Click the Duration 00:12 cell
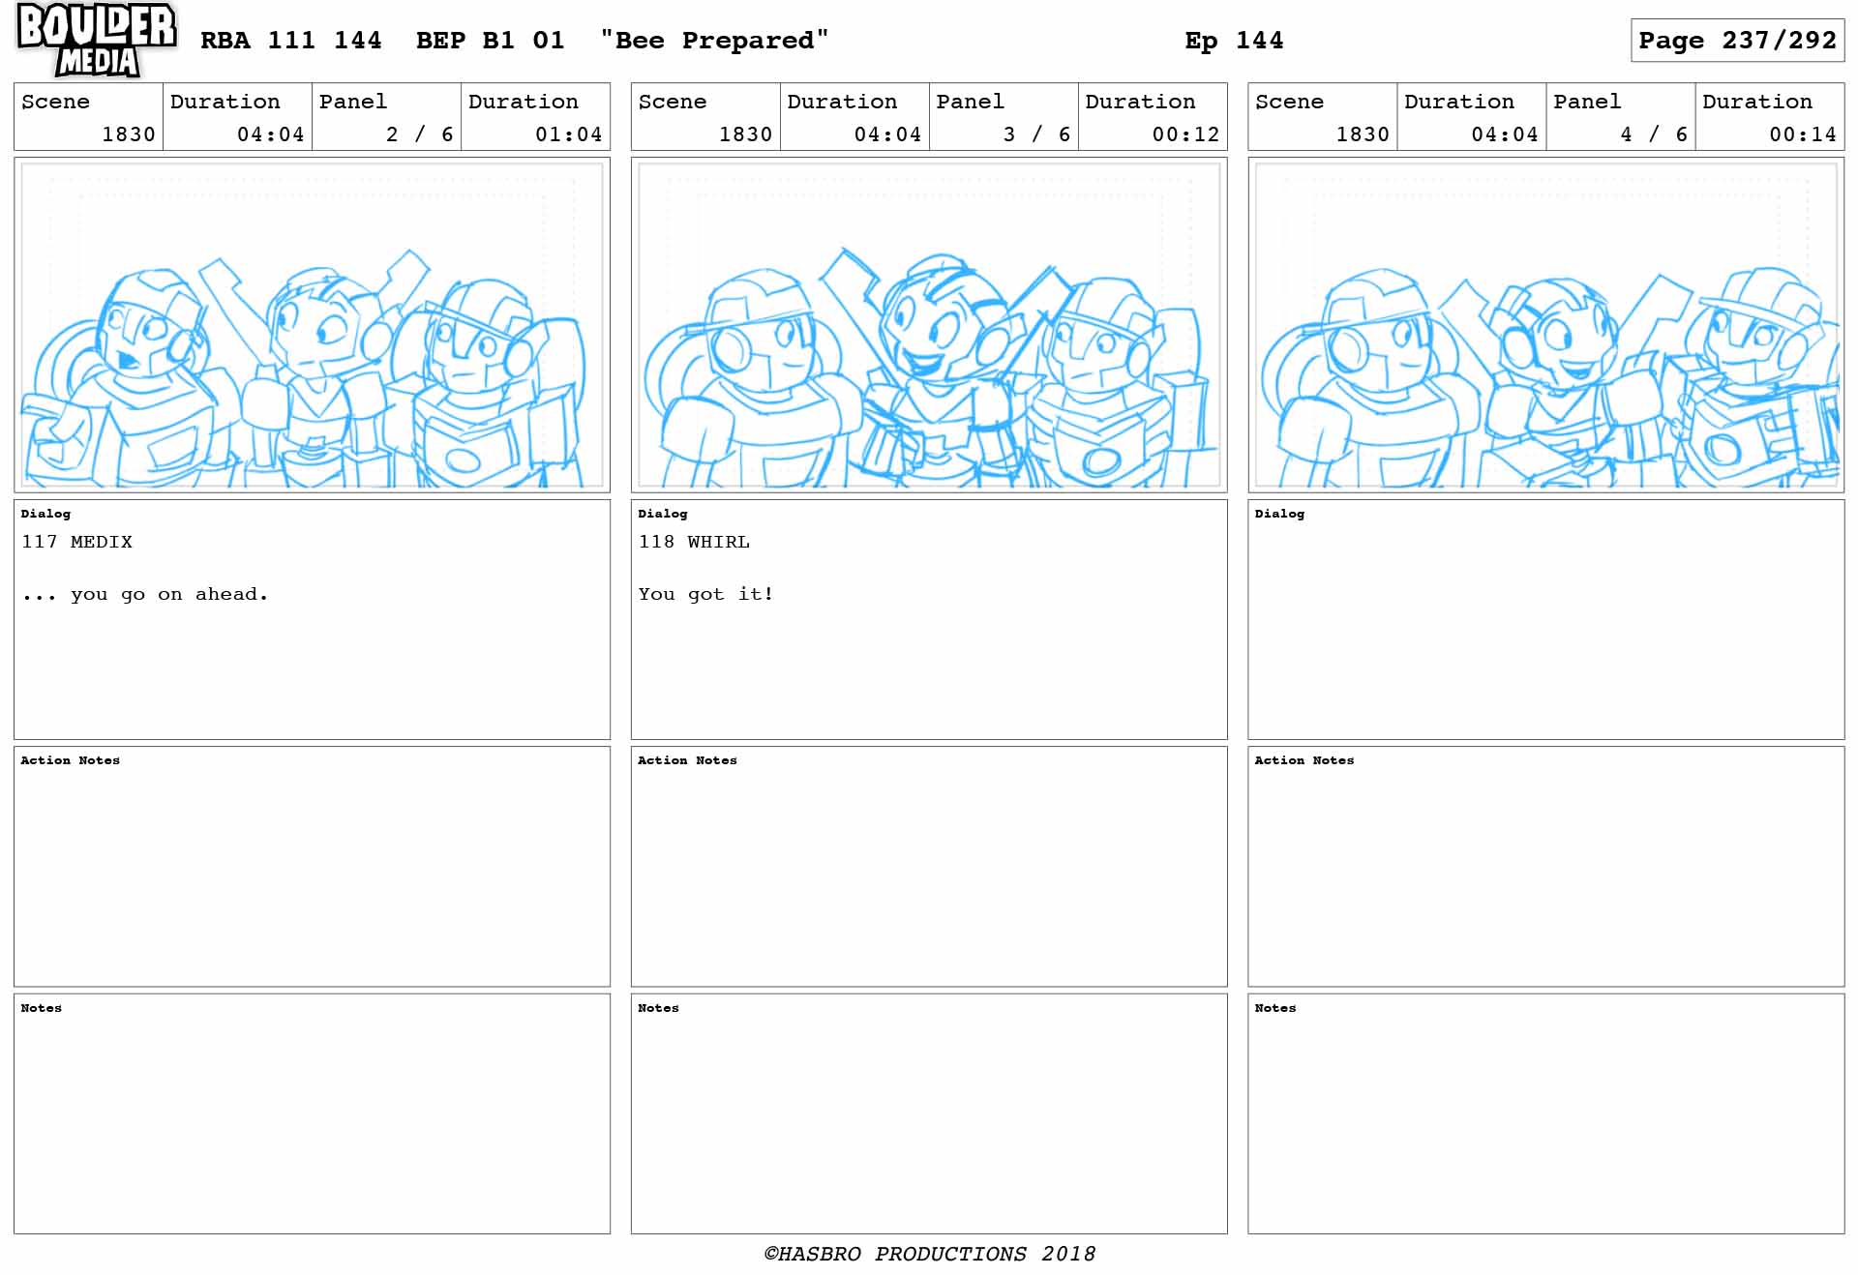Screen dimensions: 1858x1275 click(x=1153, y=117)
